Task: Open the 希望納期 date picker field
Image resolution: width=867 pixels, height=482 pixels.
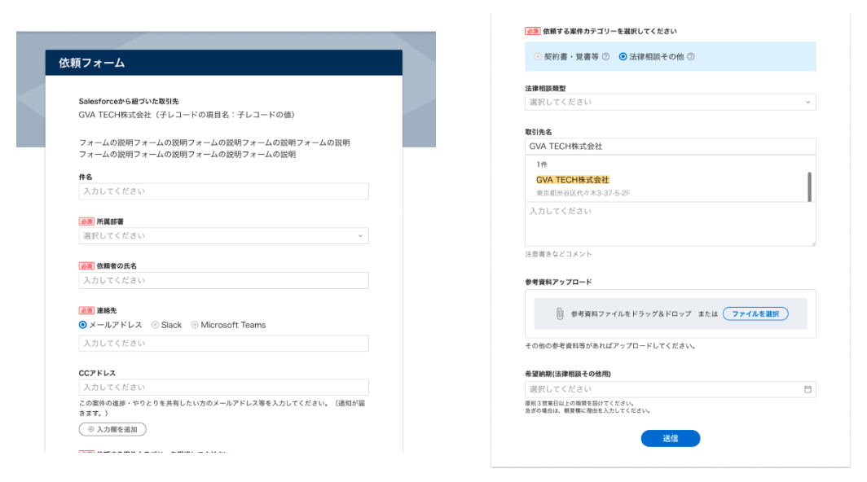Action: coord(670,389)
